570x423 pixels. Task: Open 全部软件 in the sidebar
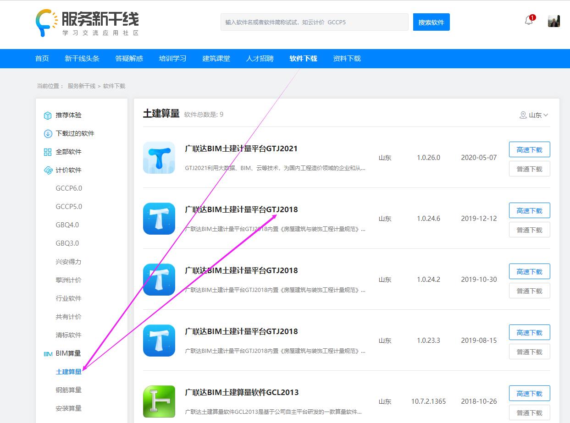[69, 152]
